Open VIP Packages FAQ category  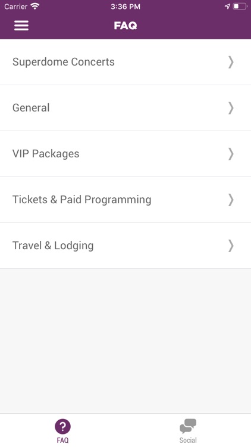coord(125,154)
